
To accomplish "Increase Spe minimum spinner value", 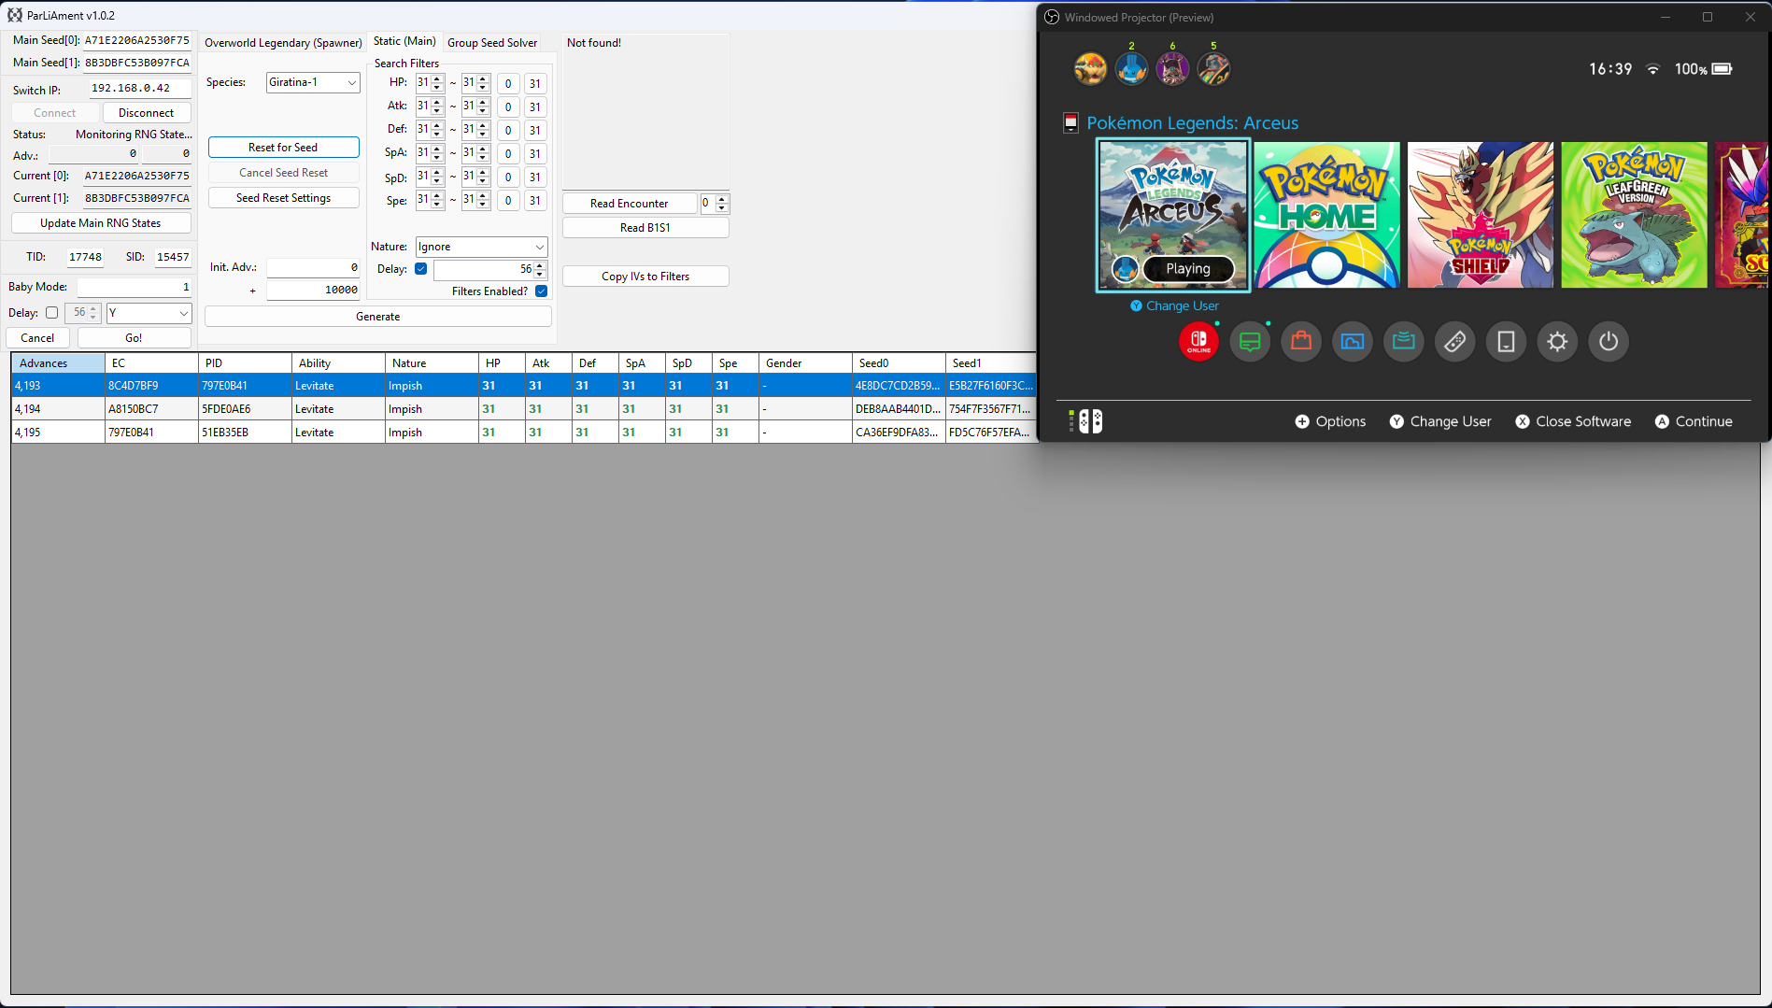I will coord(437,195).
